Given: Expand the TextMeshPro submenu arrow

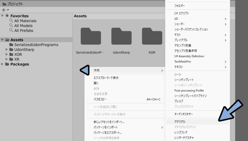Looking at the screenshot, I should (x=226, y=62).
